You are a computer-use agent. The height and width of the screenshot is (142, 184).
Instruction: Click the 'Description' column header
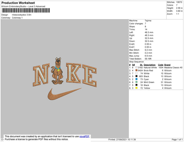[x=150, y=65]
